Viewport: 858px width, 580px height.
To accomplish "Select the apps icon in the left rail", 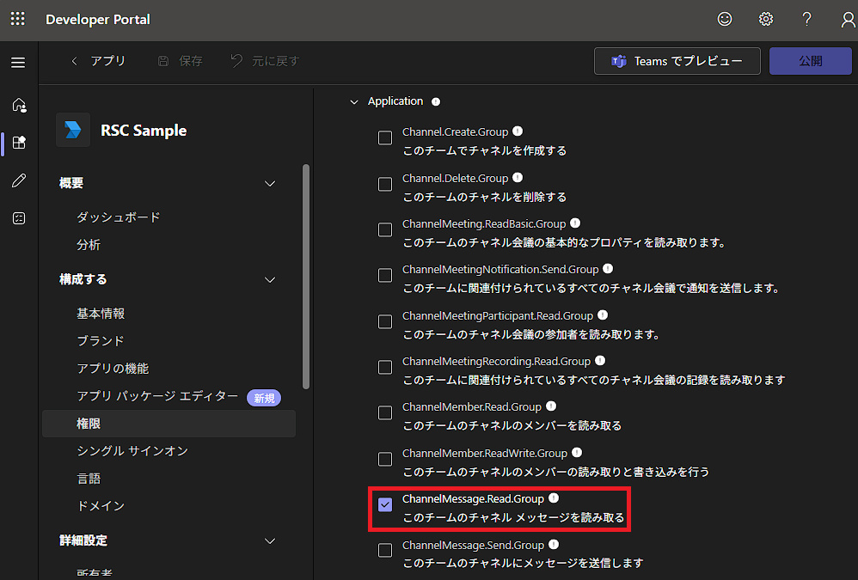I will 18,143.
